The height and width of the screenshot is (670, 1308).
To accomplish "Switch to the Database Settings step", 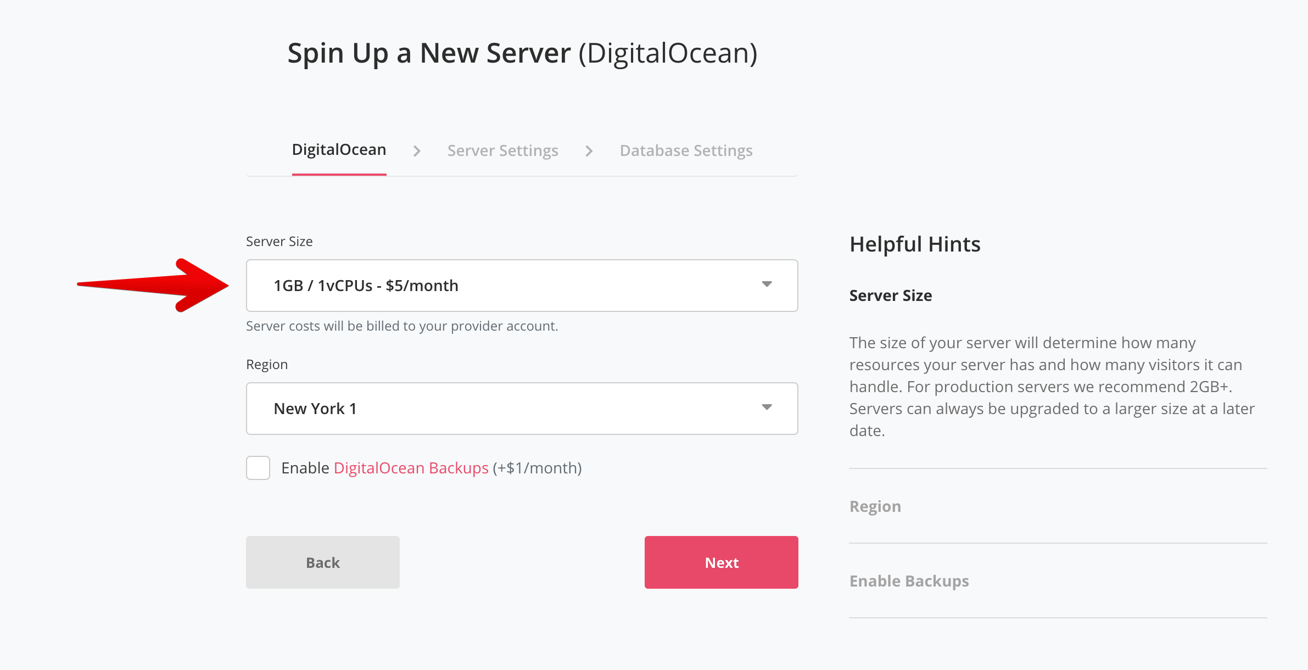I will (x=686, y=150).
